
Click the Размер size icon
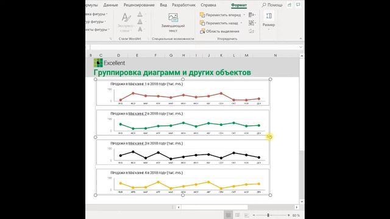pos(269,16)
